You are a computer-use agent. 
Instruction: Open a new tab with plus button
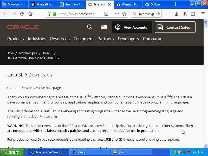point(175,4)
